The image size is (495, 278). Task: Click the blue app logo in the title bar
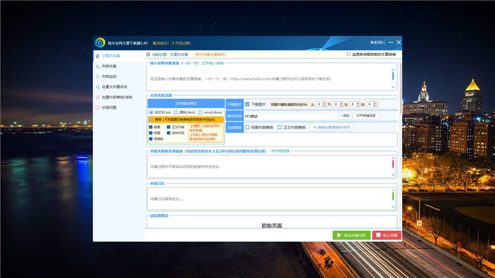[100, 42]
